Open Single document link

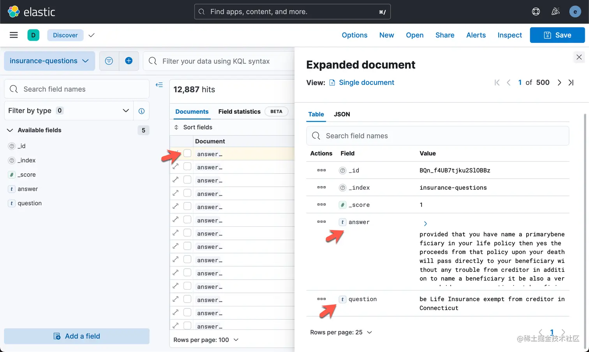(362, 83)
